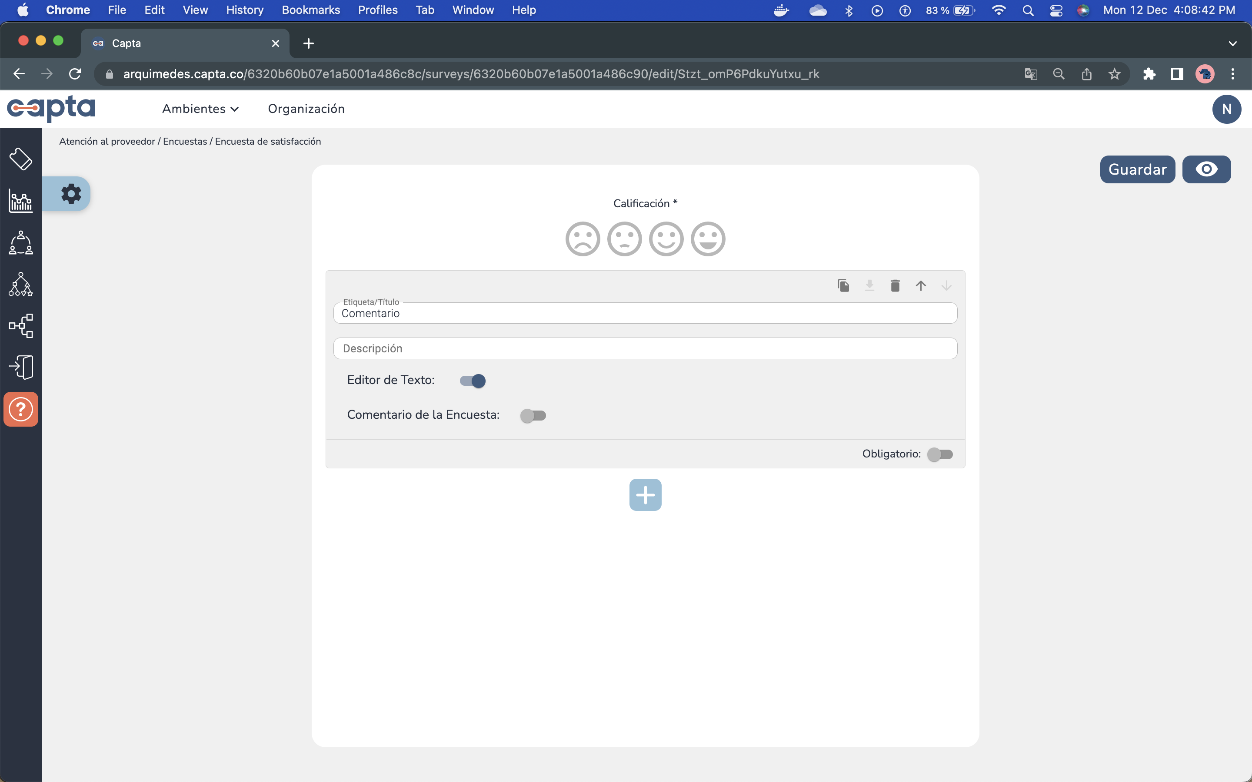Image resolution: width=1252 pixels, height=782 pixels.
Task: Click the logout door icon in sidebar
Action: [x=21, y=367]
